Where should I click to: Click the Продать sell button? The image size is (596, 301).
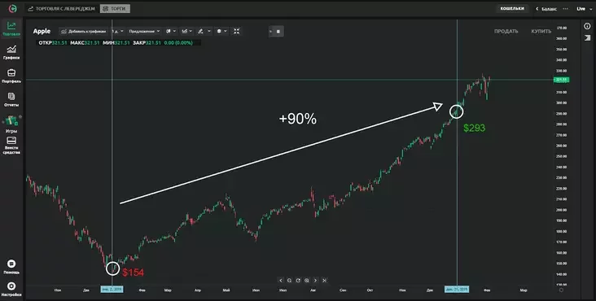[x=506, y=31]
